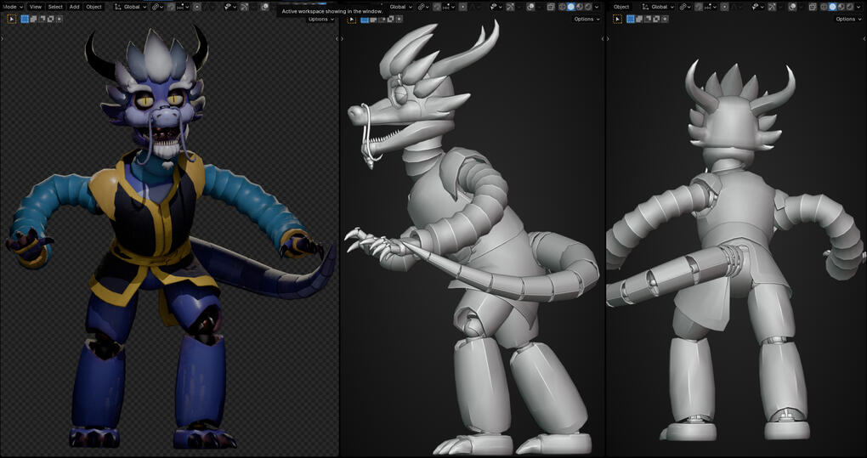
Task: Open snapping options in middle viewport
Action: [449, 7]
